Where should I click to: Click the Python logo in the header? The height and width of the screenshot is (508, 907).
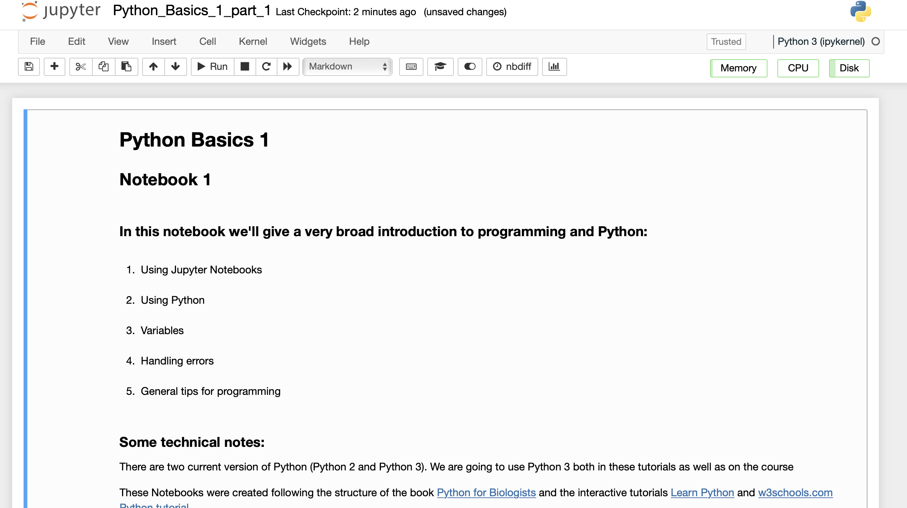tap(861, 11)
